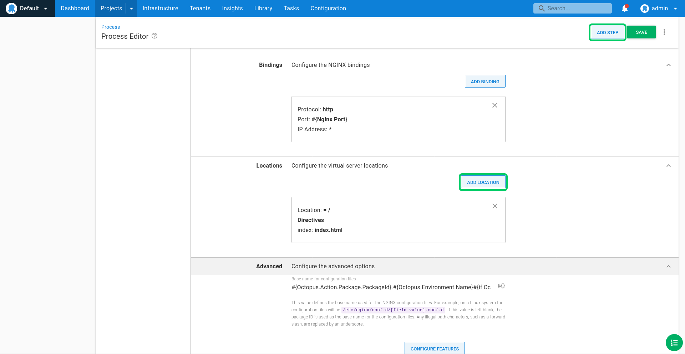Image resolution: width=685 pixels, height=354 pixels.
Task: Expand the admin user menu arrow
Action: (x=675, y=9)
